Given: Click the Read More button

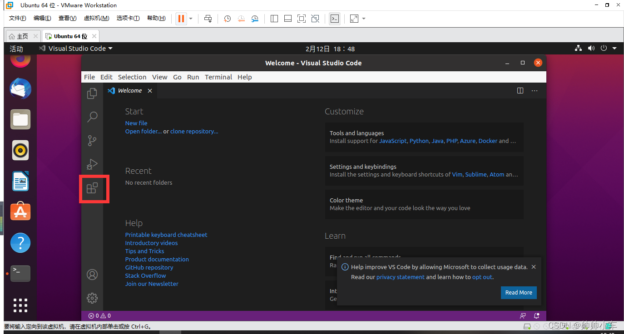Looking at the screenshot, I should pyautogui.click(x=519, y=293).
